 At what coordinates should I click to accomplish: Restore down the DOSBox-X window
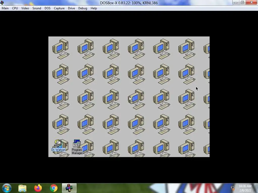(x=242, y=3)
